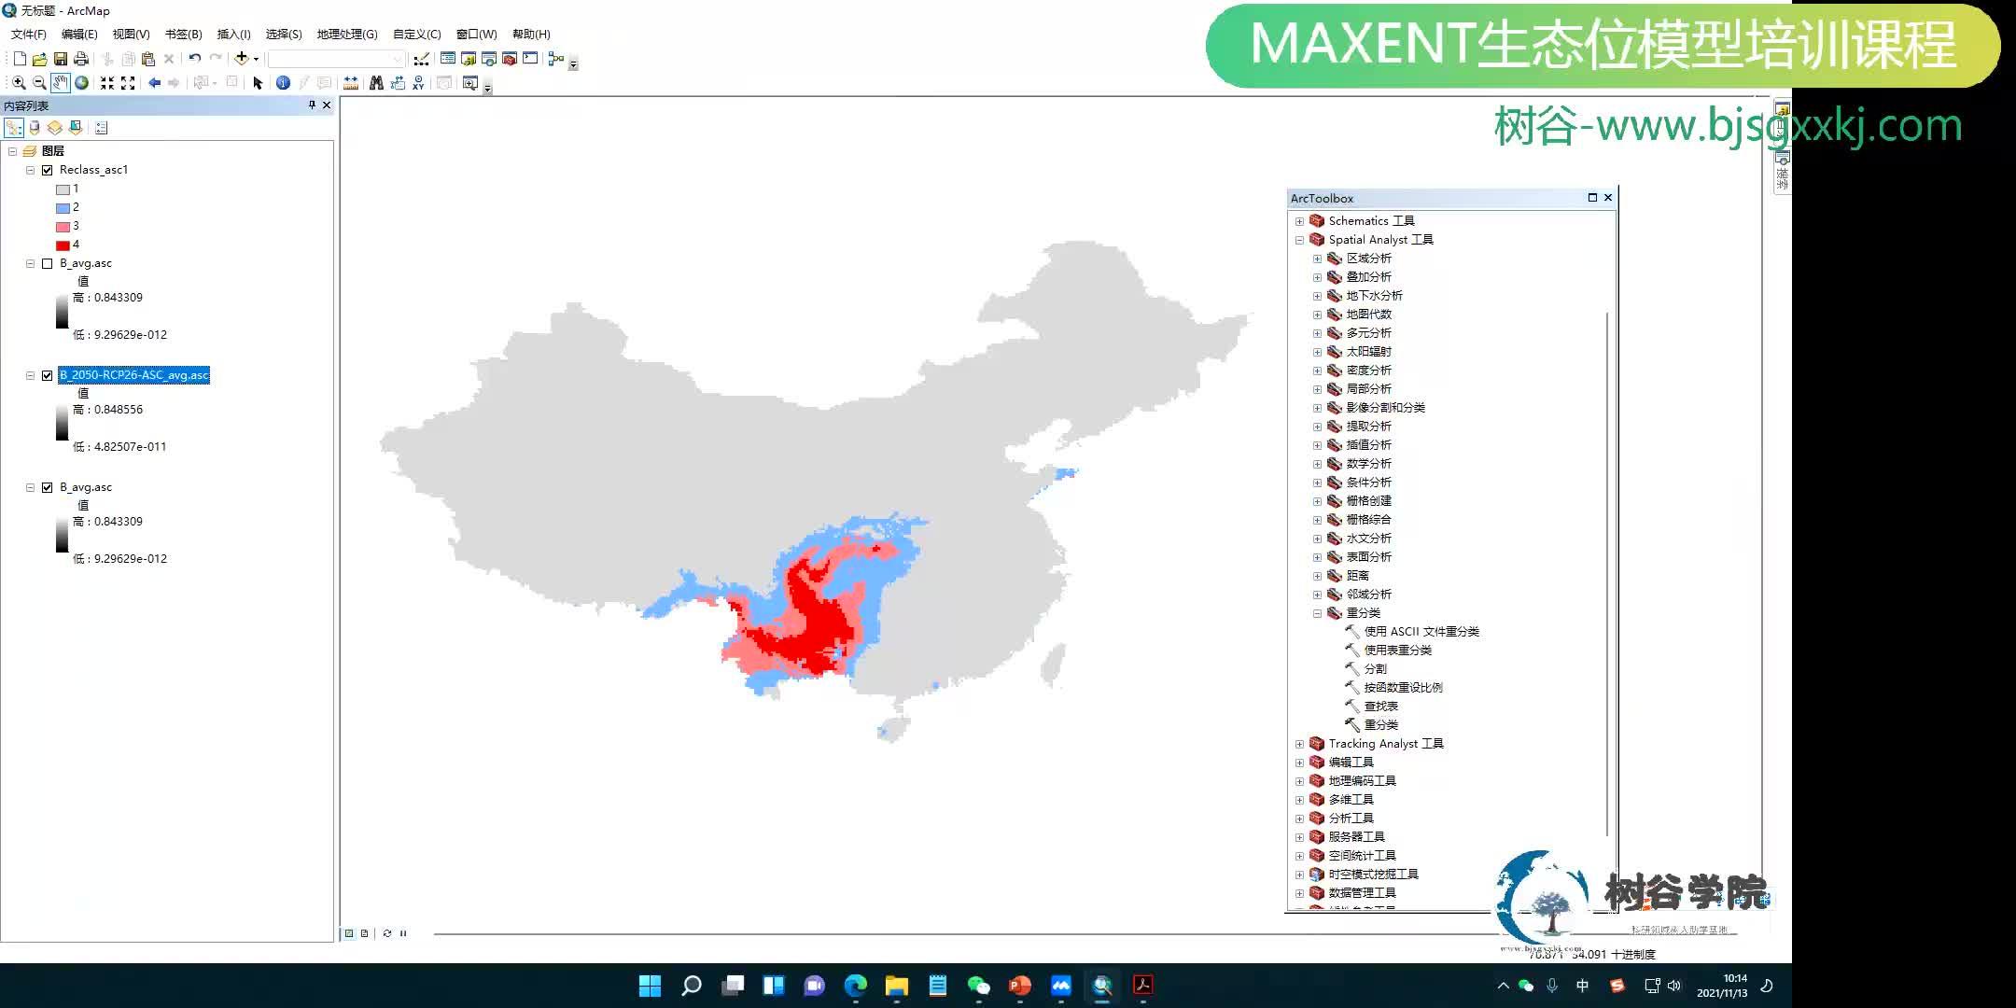The image size is (2016, 1008).
Task: Expand the 区域分析 toolset
Action: pyautogui.click(x=1317, y=259)
